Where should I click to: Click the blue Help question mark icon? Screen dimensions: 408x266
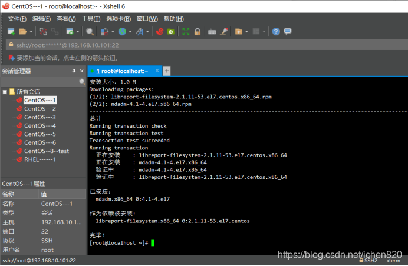tap(276, 32)
